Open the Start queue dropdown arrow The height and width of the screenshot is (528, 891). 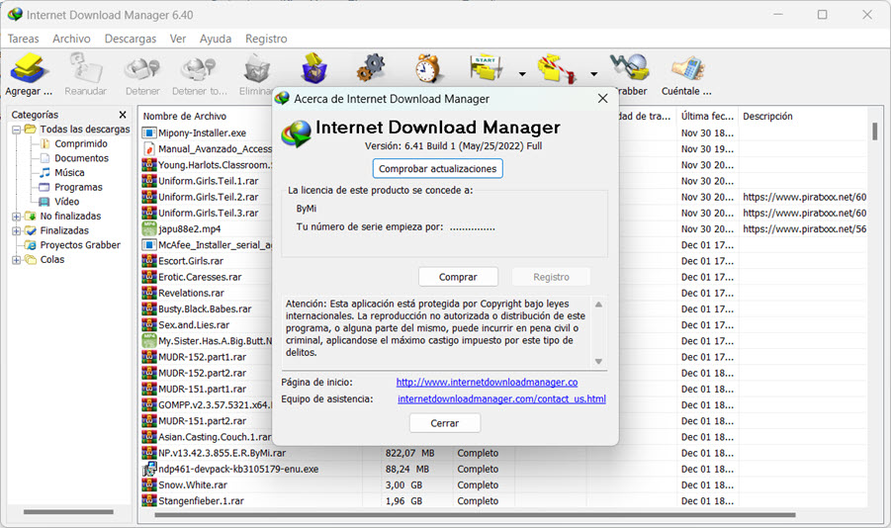(x=522, y=74)
